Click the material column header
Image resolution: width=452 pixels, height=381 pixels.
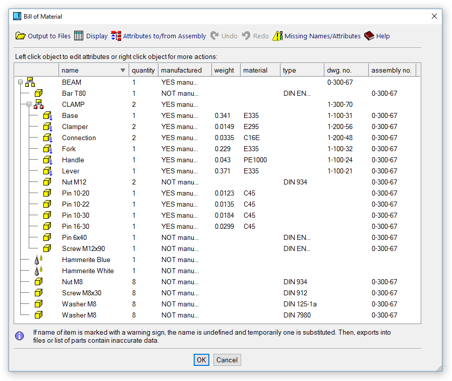(255, 71)
